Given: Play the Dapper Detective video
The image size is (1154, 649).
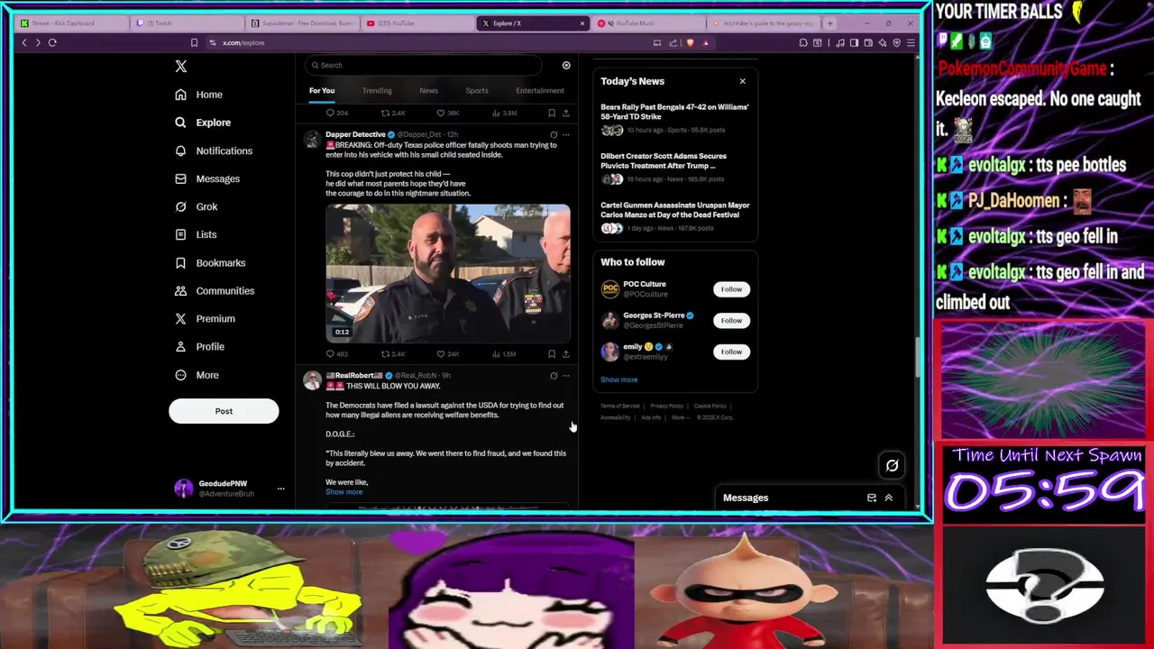Looking at the screenshot, I should pyautogui.click(x=448, y=273).
